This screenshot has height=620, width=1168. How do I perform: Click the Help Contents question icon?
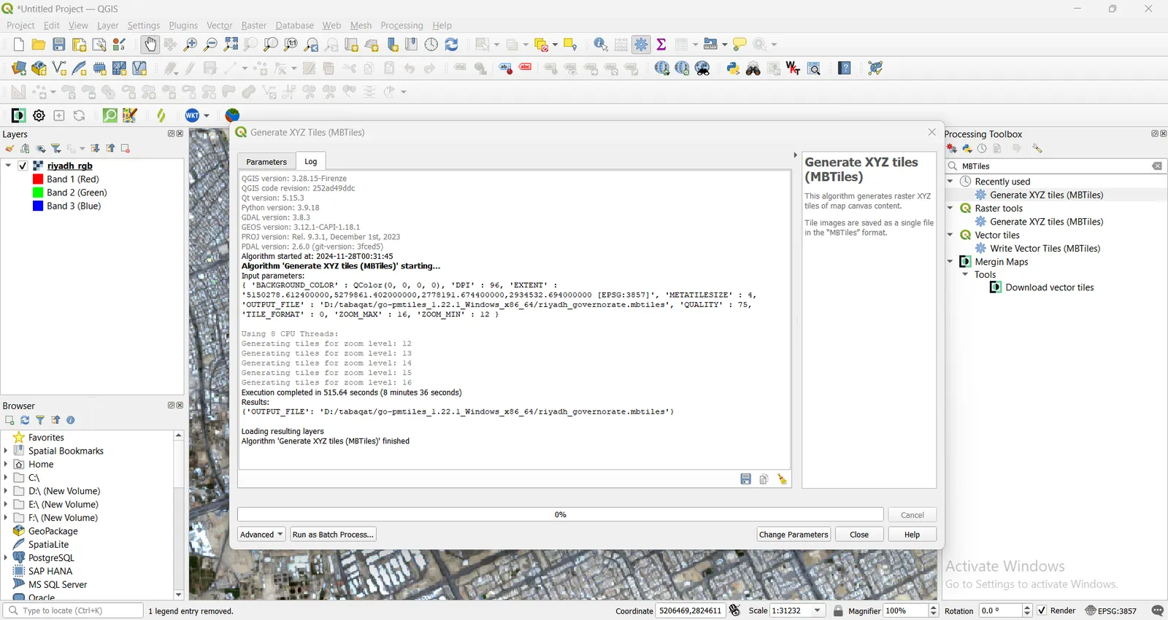pos(845,69)
